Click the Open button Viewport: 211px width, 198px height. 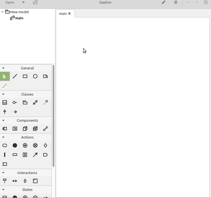click(10, 2)
